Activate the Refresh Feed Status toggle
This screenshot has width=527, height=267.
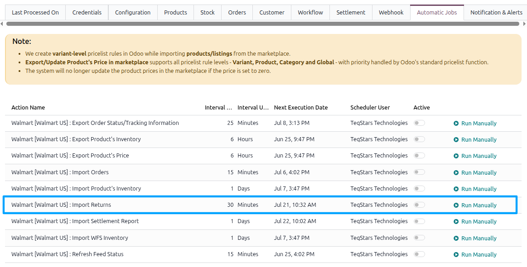419,254
